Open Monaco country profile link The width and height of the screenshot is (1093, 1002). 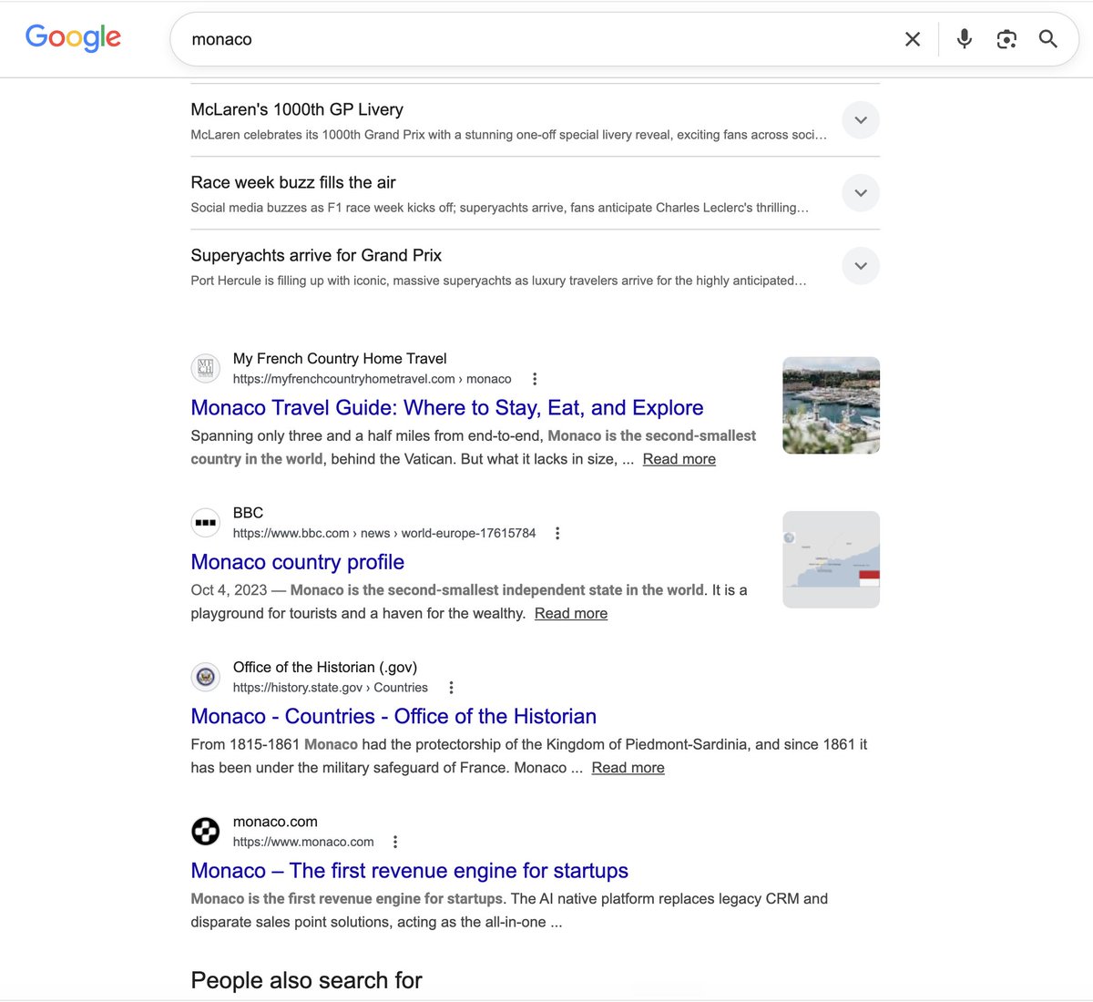[x=298, y=562]
